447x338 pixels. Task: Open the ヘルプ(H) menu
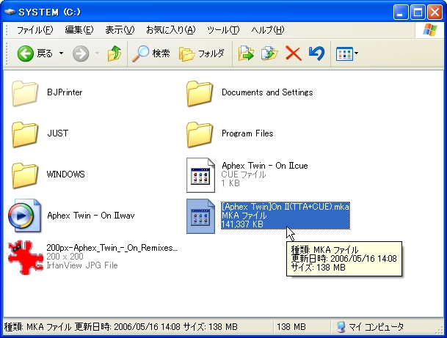[x=268, y=30]
